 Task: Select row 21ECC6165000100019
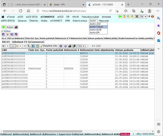[x=78, y=69]
